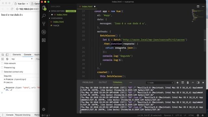
Task: Show more panel tabs via ellipsis
Action: [x=131, y=83]
